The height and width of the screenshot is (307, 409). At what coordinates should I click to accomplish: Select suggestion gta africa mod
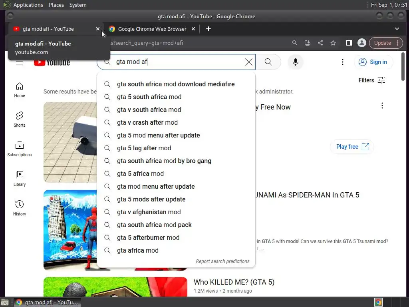click(176, 250)
